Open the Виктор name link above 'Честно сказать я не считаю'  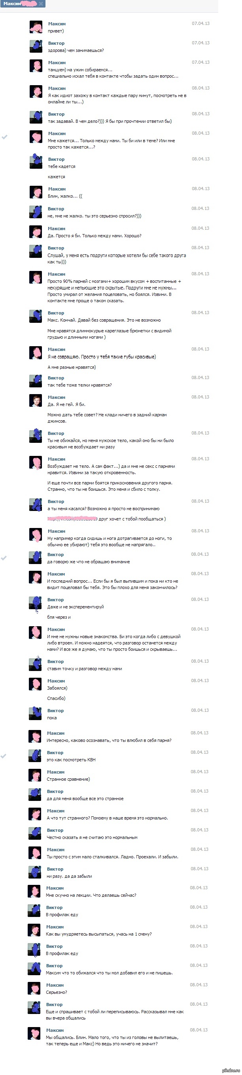coord(55,830)
